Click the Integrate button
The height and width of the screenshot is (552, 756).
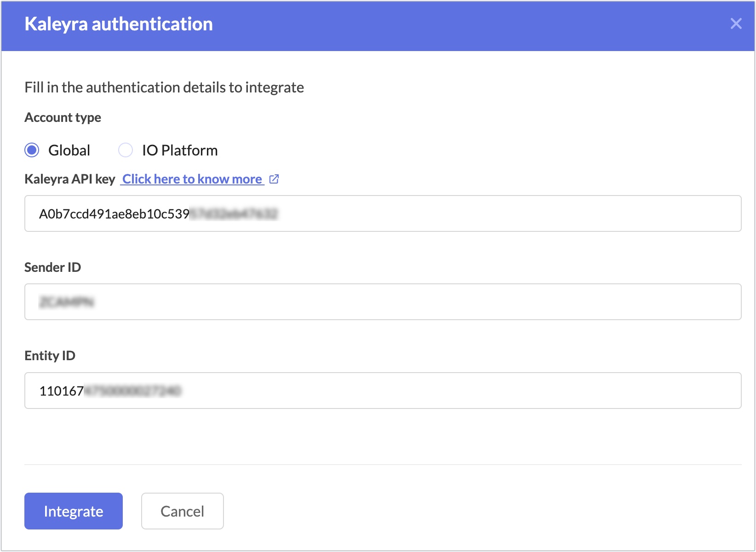click(74, 511)
